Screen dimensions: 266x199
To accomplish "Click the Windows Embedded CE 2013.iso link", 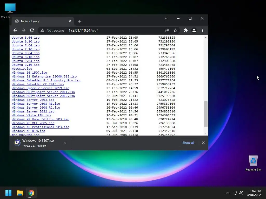I will 38,84.
